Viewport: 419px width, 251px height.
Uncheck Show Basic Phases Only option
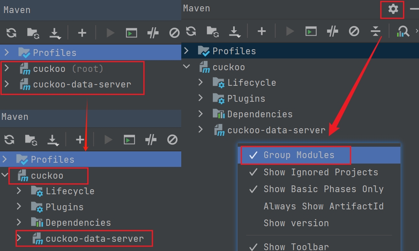coord(319,189)
